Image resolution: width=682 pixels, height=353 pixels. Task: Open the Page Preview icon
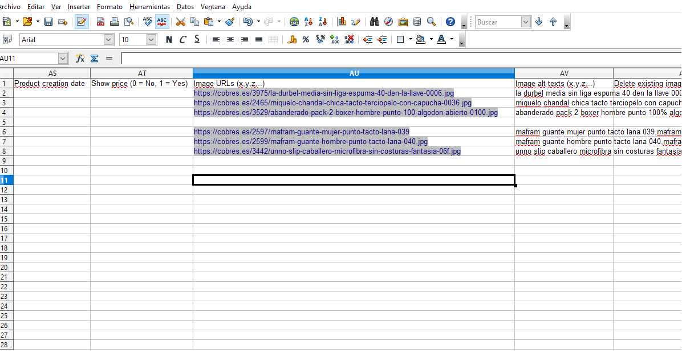129,22
